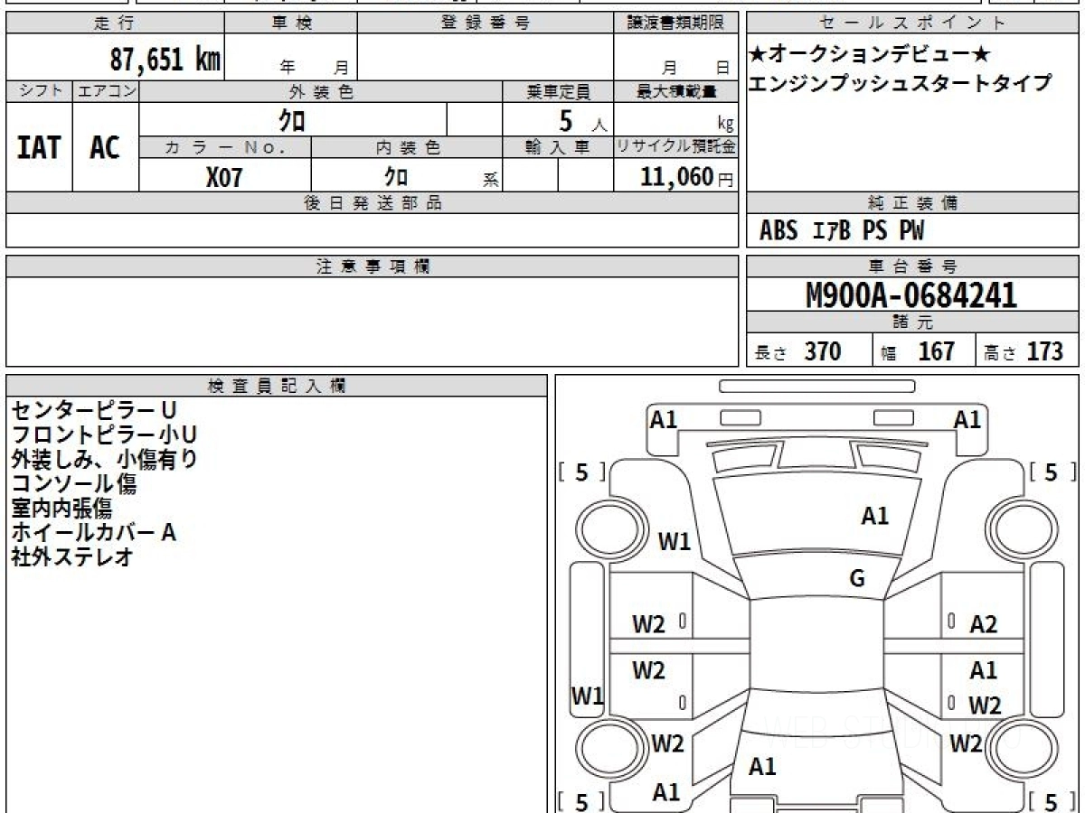This screenshot has width=1085, height=813.
Task: Select the 輸入車 header
Action: pos(558,147)
